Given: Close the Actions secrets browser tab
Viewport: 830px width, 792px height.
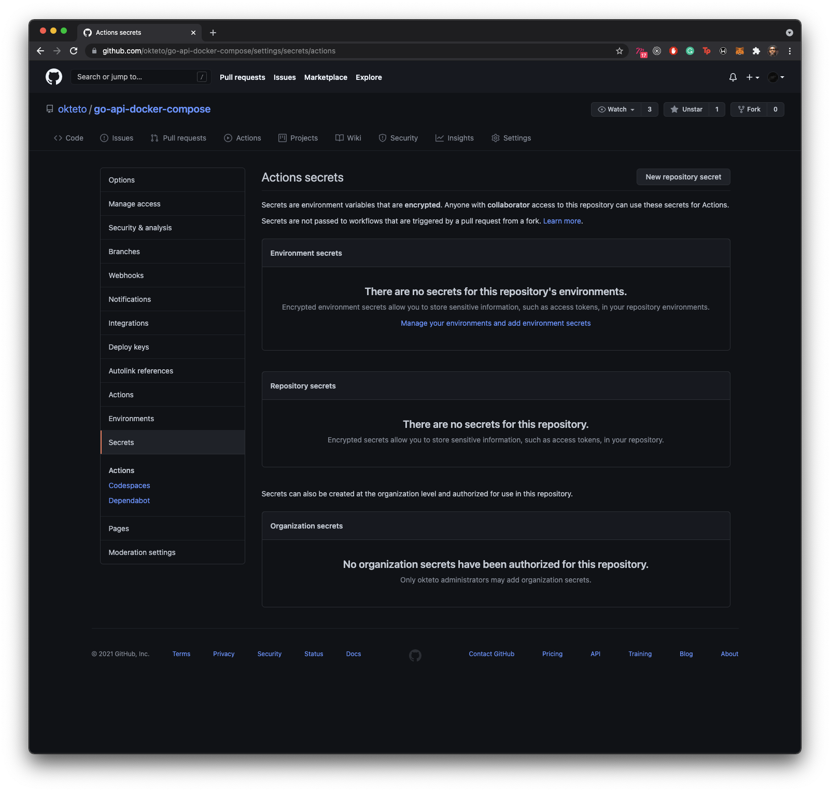Looking at the screenshot, I should pos(193,33).
